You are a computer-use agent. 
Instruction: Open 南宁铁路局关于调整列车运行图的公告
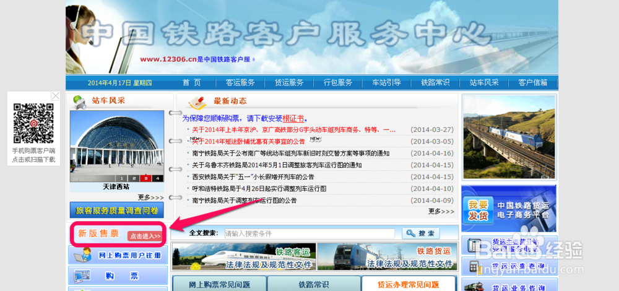245,201
